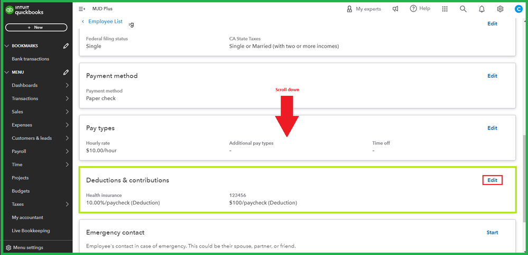Expand the Sales submenu
This screenshot has width=528, height=255.
[67, 112]
